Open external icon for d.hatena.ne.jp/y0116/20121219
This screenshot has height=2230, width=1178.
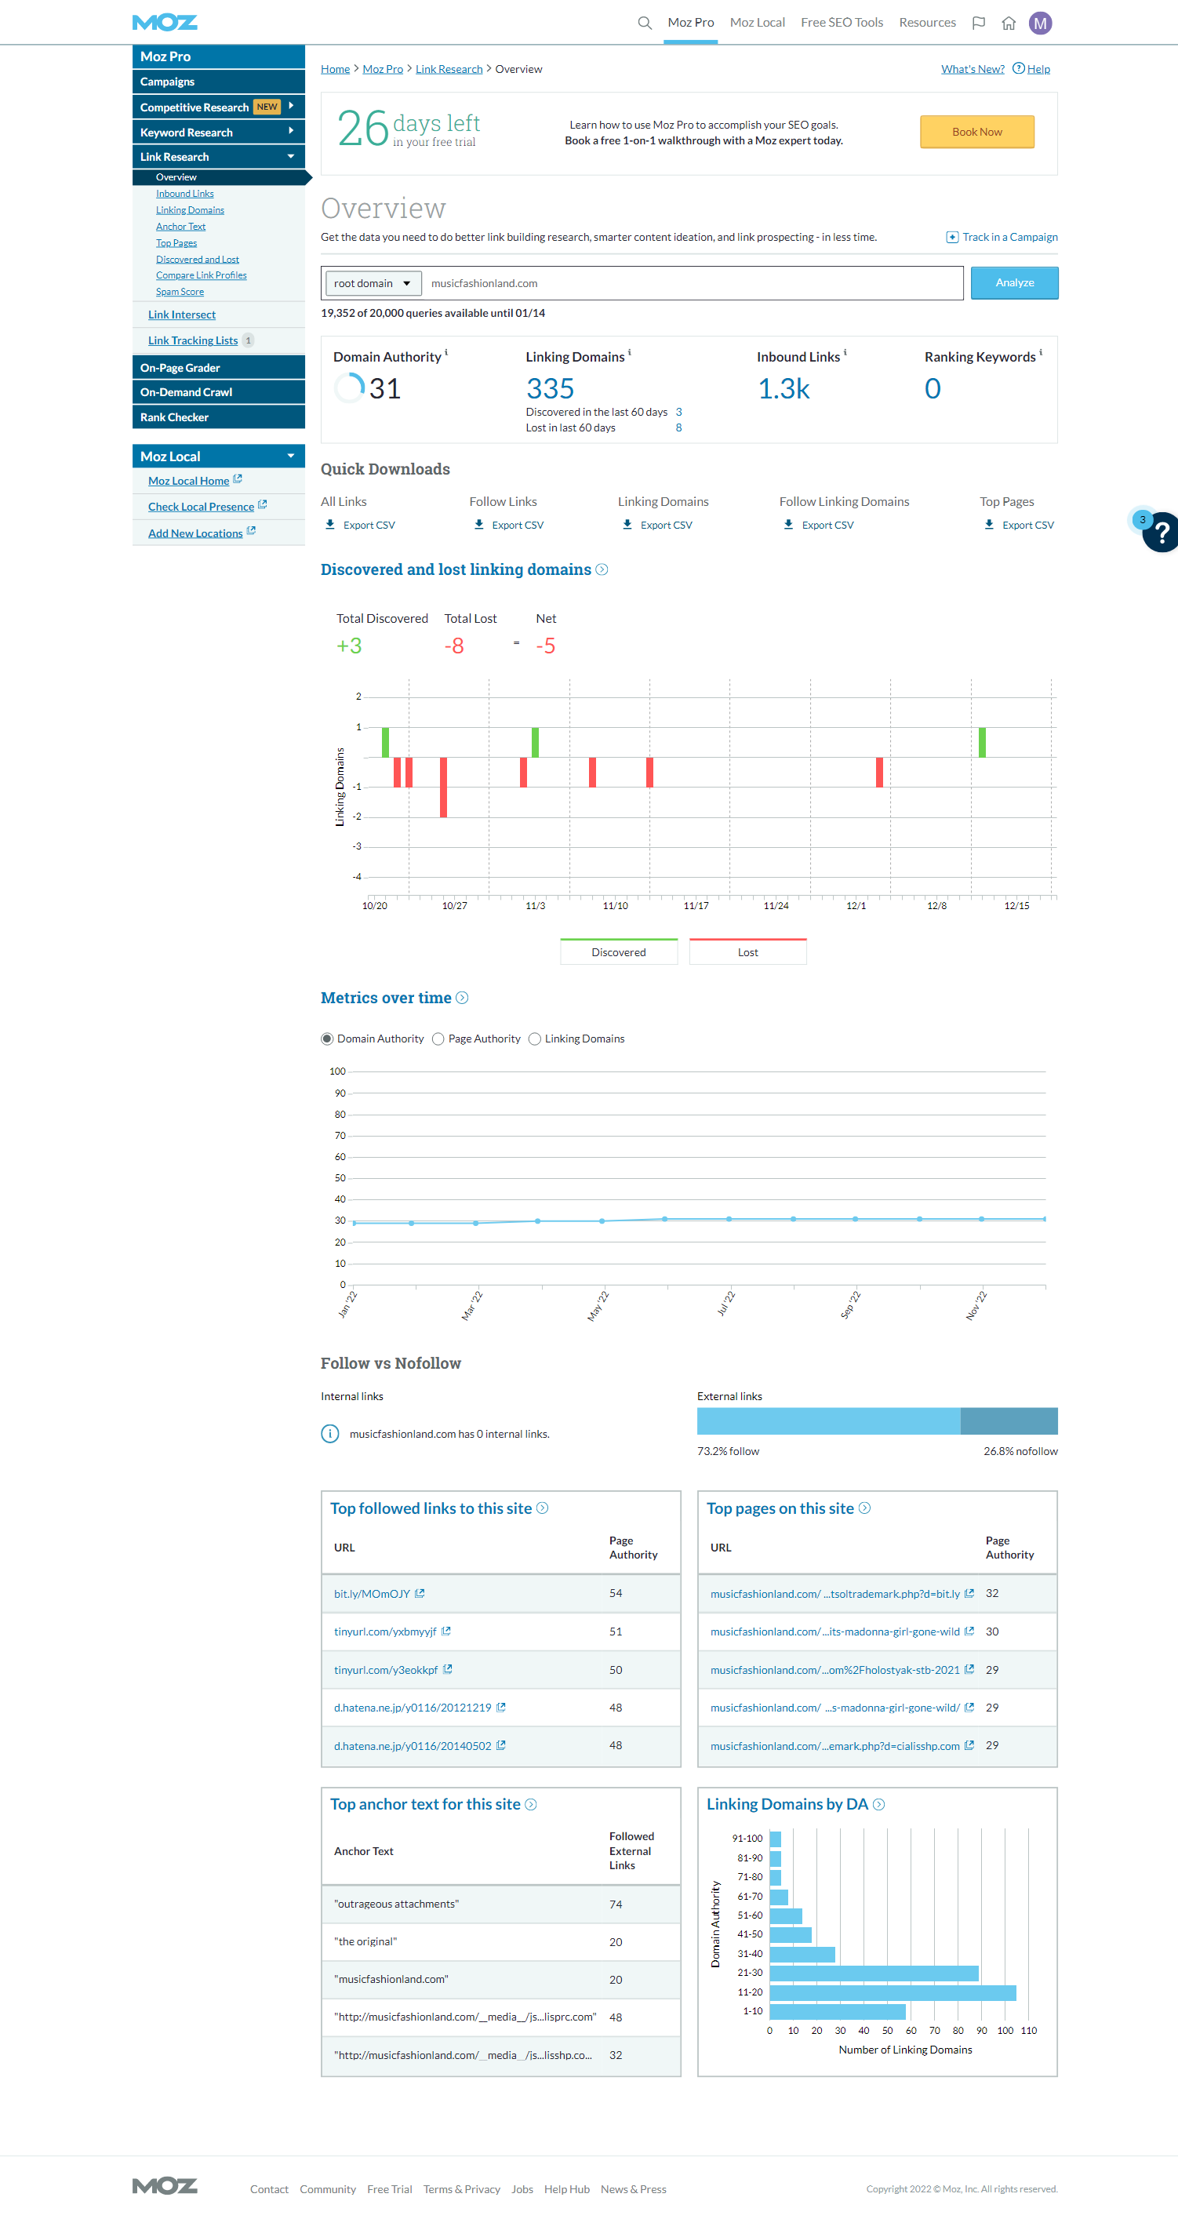[x=501, y=1707]
